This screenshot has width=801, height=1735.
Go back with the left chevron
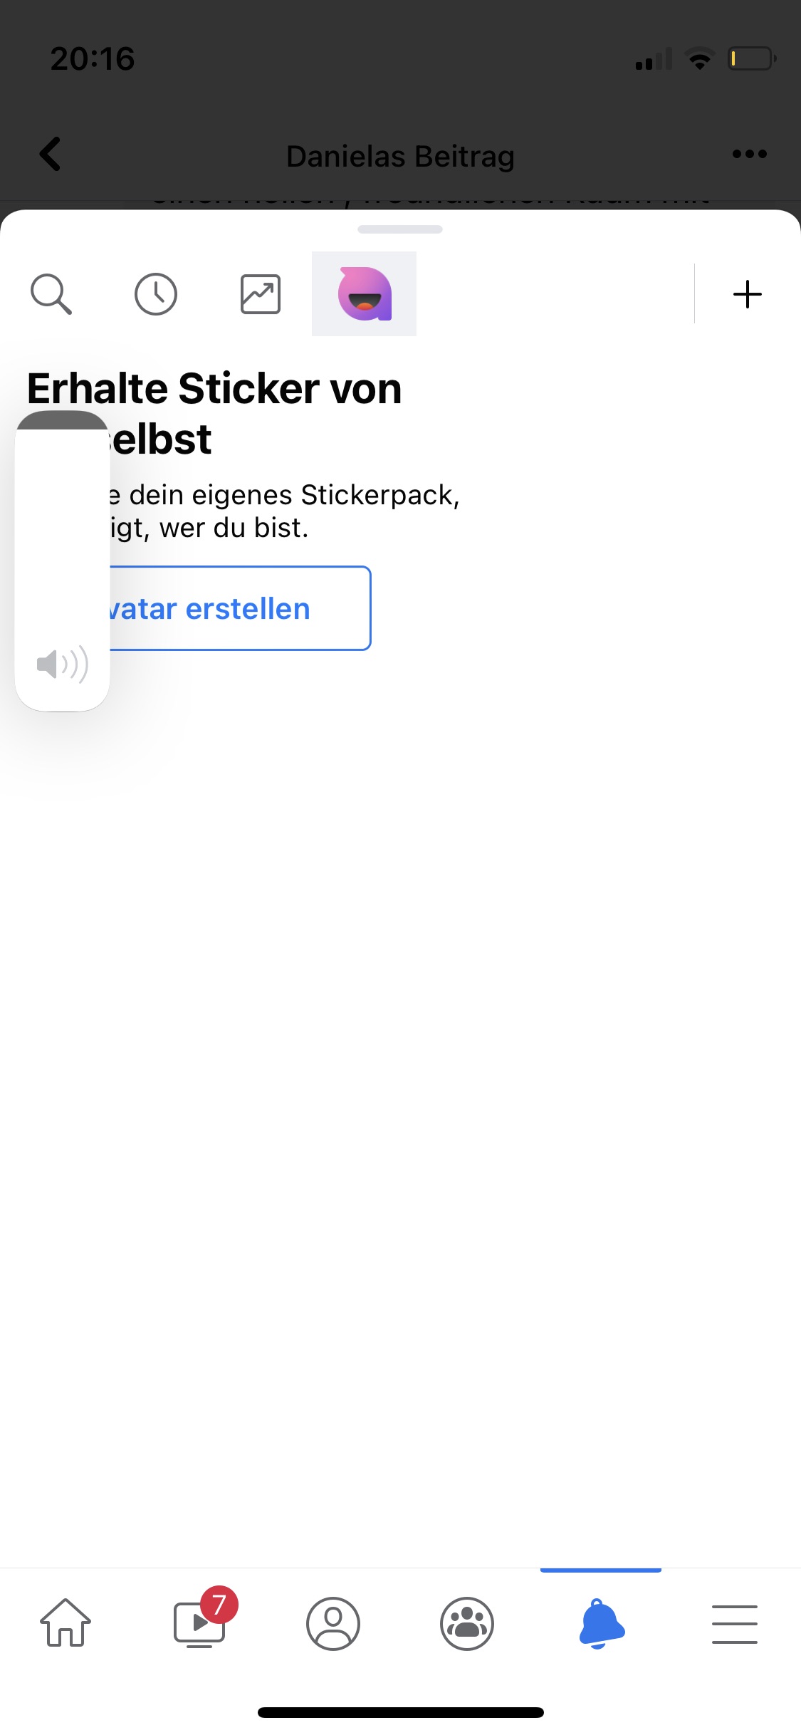point(50,155)
